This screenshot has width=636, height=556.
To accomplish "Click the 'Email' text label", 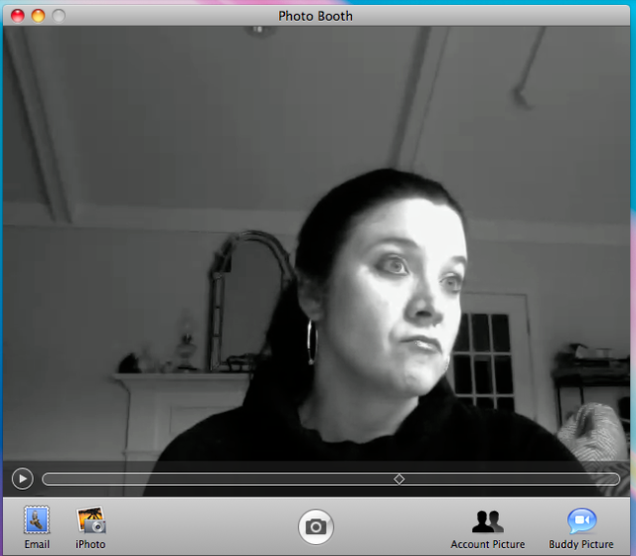I will pos(37,544).
